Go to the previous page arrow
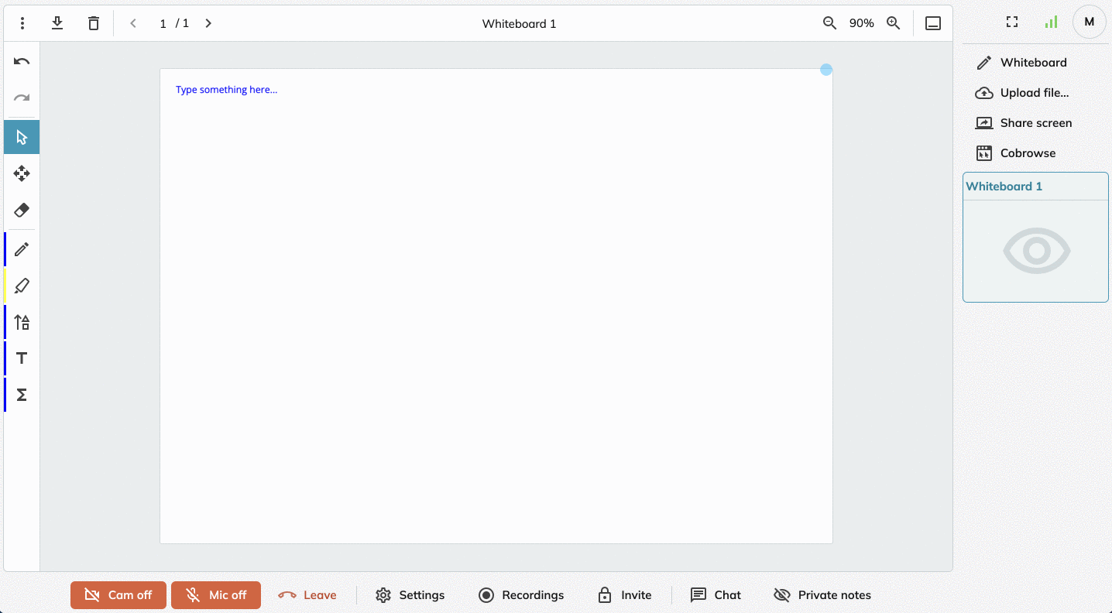 (133, 23)
